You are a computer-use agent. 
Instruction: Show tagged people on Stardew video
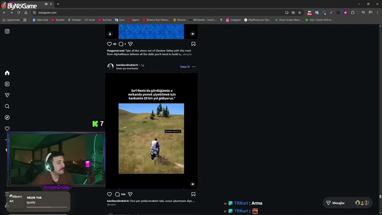(x=110, y=34)
